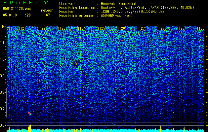Click the time marker 1130
This screenshot has height=132, width=208.
[x=200, y=28]
